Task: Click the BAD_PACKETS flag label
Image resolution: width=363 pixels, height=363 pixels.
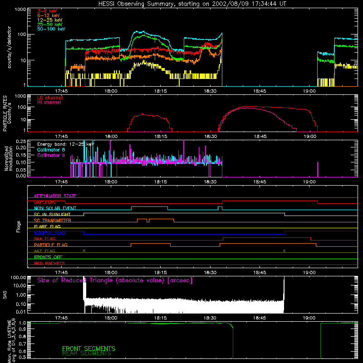Action: (49, 263)
